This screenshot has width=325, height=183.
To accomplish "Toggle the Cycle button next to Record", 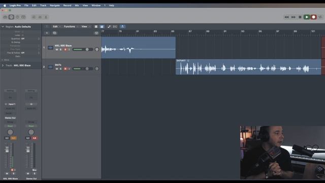I will (320, 17).
